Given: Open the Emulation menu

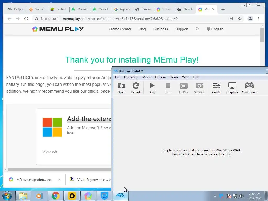Looking at the screenshot, I should tap(131, 77).
